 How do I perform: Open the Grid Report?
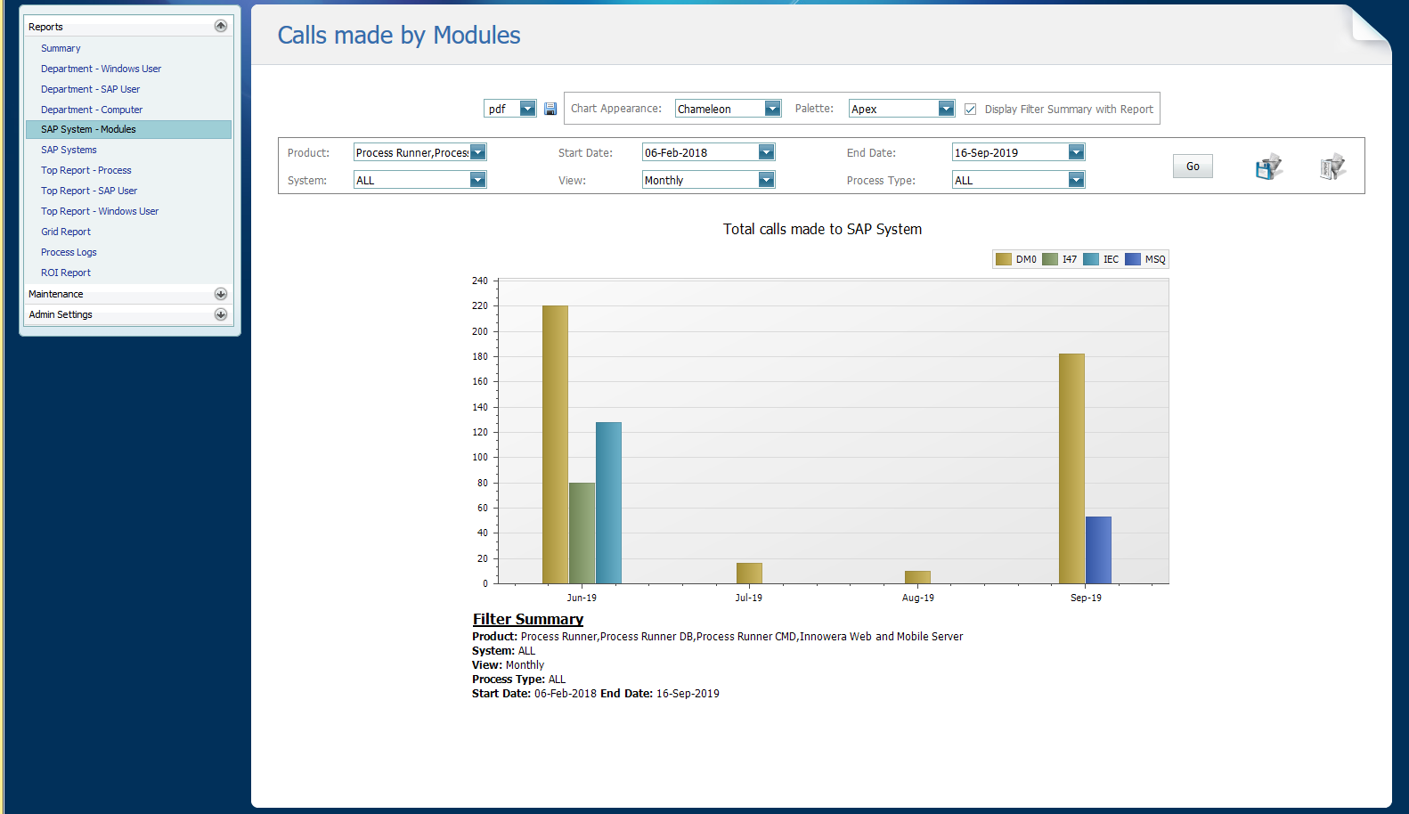pos(66,232)
